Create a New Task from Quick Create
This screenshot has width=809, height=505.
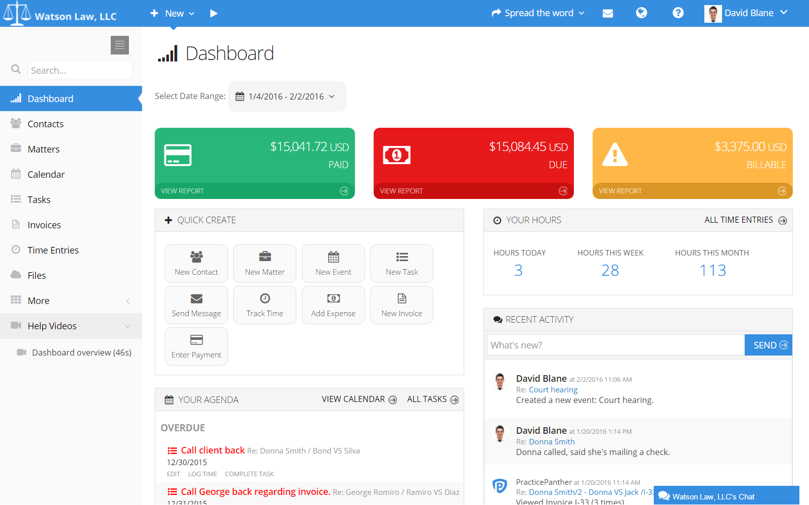tap(401, 264)
